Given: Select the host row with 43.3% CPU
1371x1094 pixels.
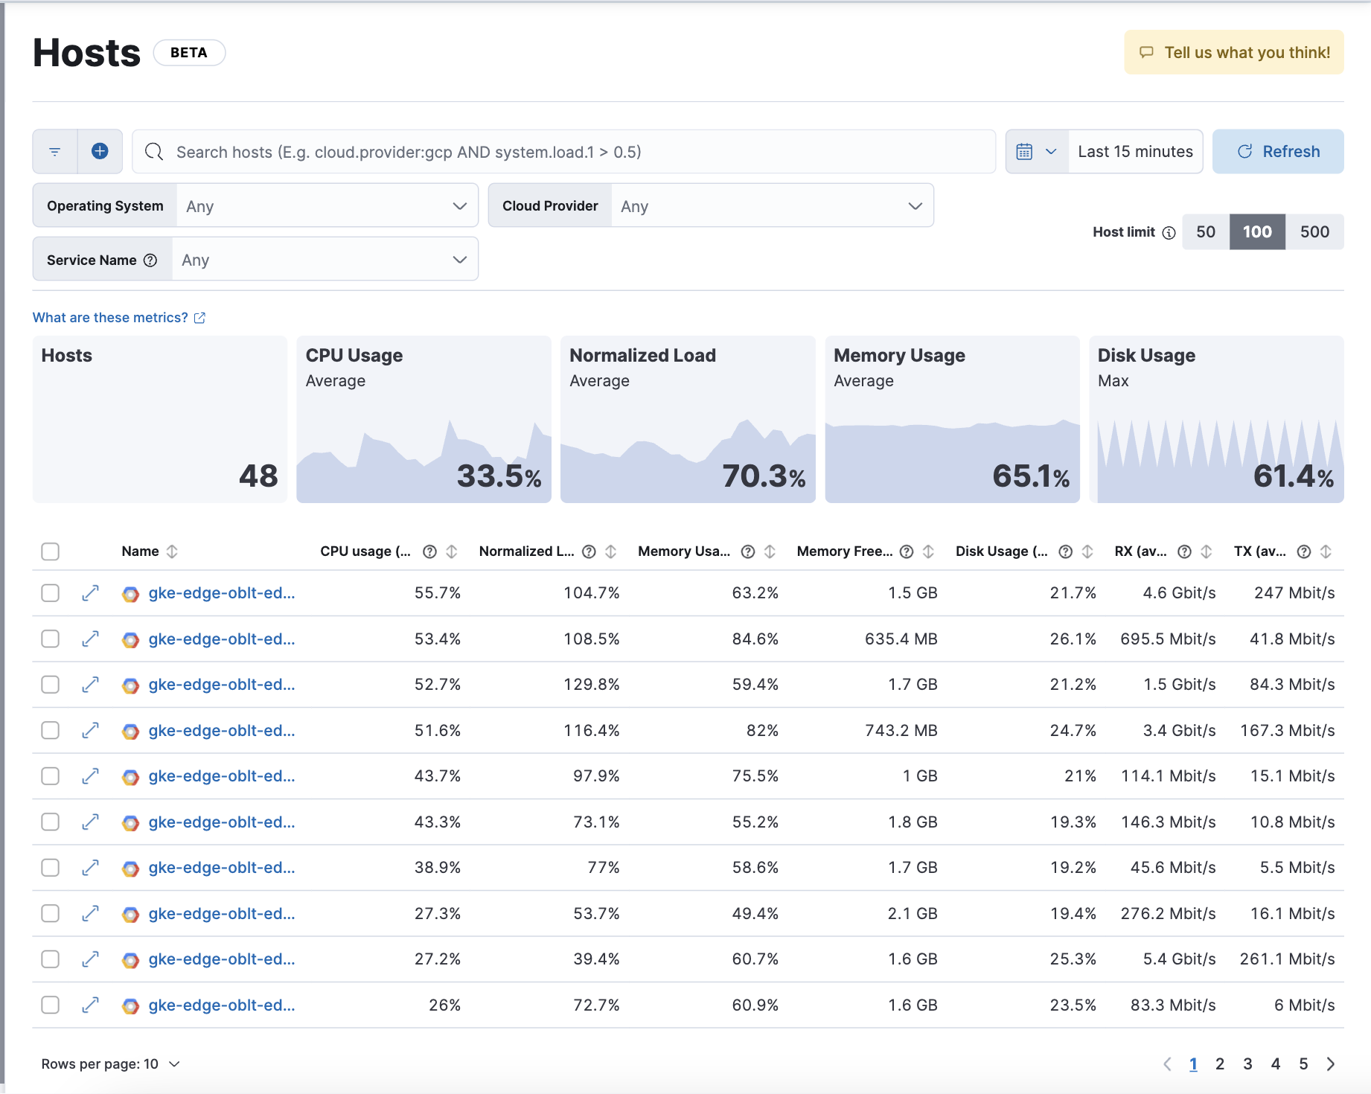Looking at the screenshot, I should point(51,822).
